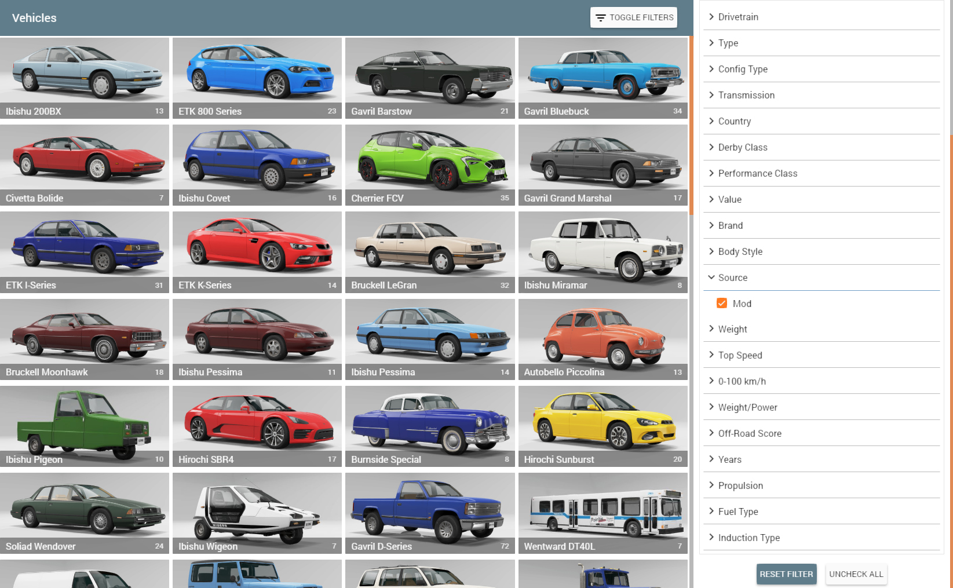
Task: Open the Induction Type filter
Action: [x=821, y=538]
